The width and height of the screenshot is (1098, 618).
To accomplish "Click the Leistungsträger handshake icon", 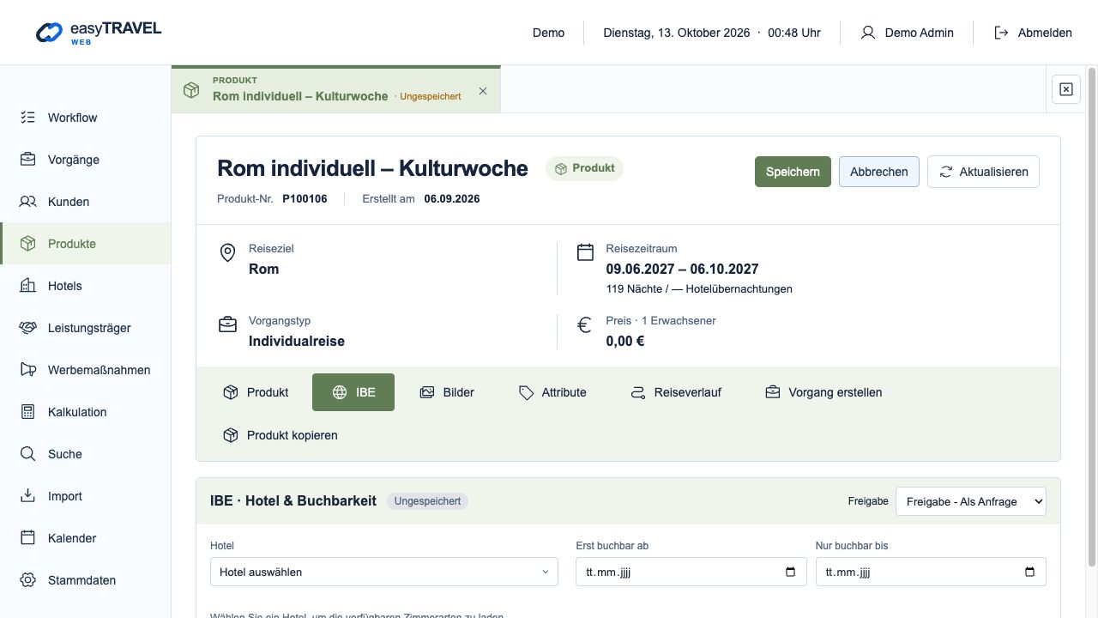I will point(28,328).
